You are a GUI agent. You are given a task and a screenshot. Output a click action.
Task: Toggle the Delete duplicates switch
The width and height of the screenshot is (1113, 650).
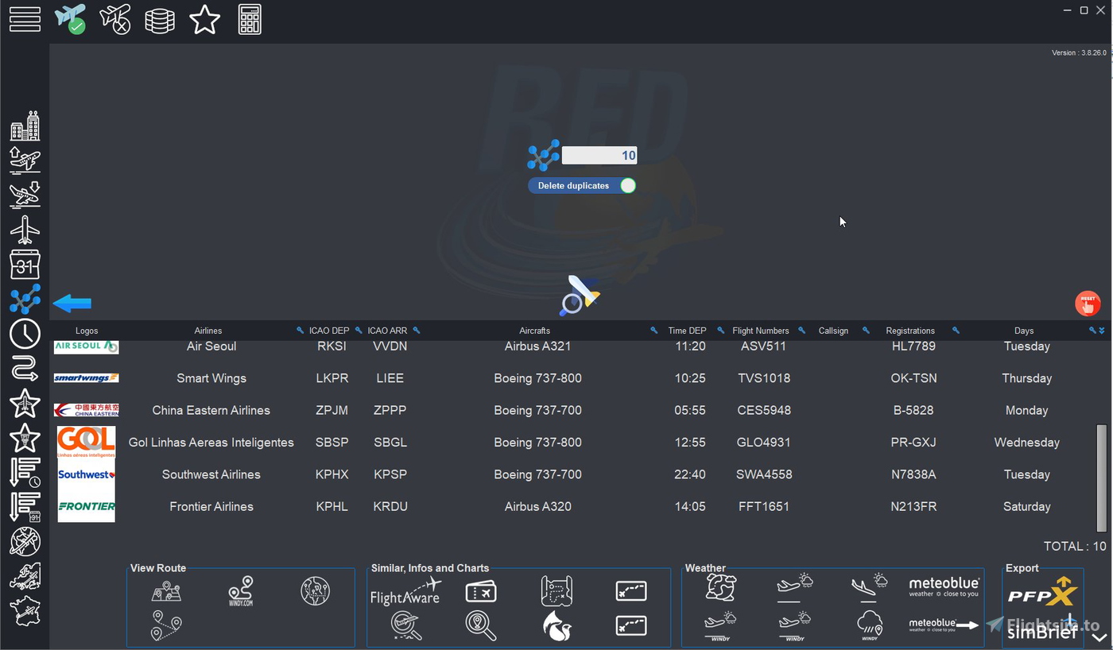(x=627, y=185)
